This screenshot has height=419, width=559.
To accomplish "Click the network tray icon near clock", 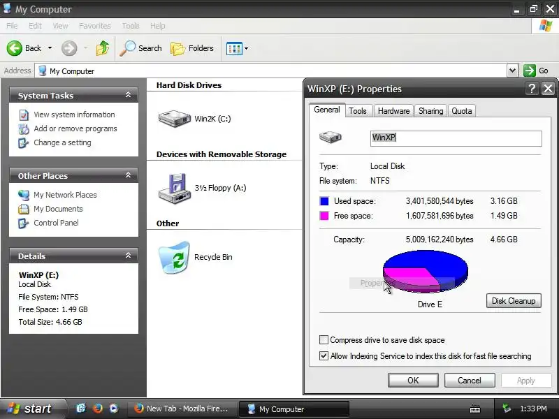I will tap(507, 409).
